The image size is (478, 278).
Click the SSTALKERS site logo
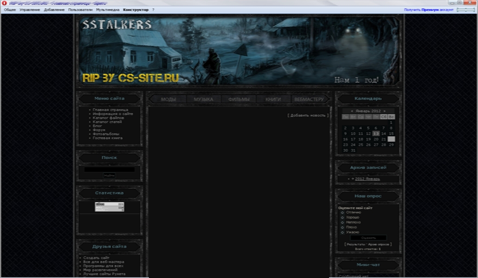(117, 25)
